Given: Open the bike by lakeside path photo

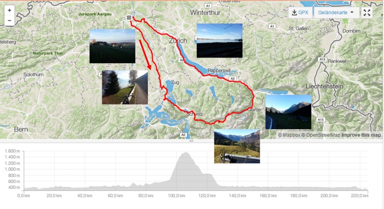Looking at the screenshot, I should tap(125, 88).
